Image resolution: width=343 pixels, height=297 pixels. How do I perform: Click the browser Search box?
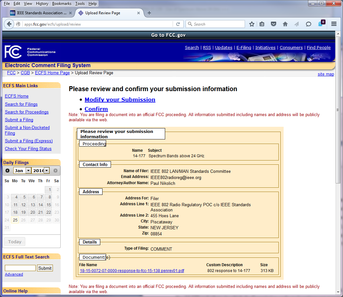click(215, 24)
